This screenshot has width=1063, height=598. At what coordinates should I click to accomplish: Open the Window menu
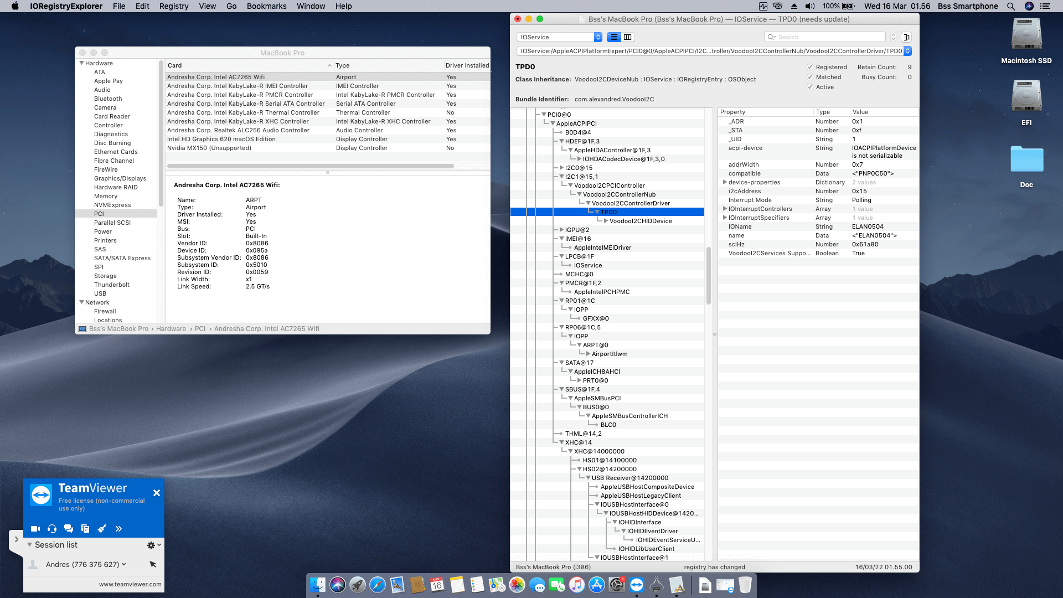tap(311, 6)
